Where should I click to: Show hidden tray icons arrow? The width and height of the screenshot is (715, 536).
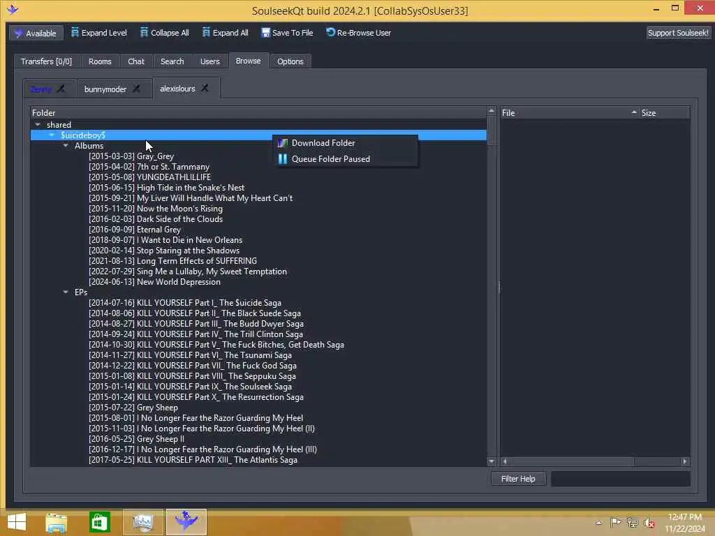598,523
